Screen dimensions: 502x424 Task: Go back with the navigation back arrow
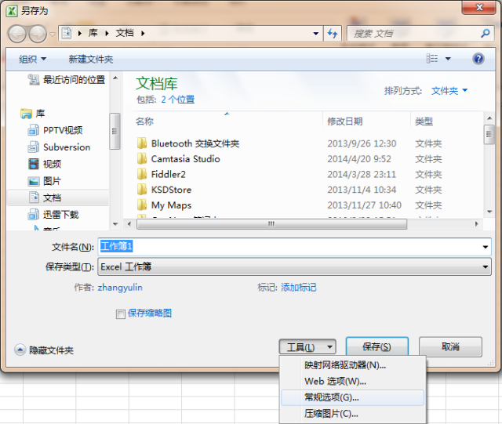17,34
